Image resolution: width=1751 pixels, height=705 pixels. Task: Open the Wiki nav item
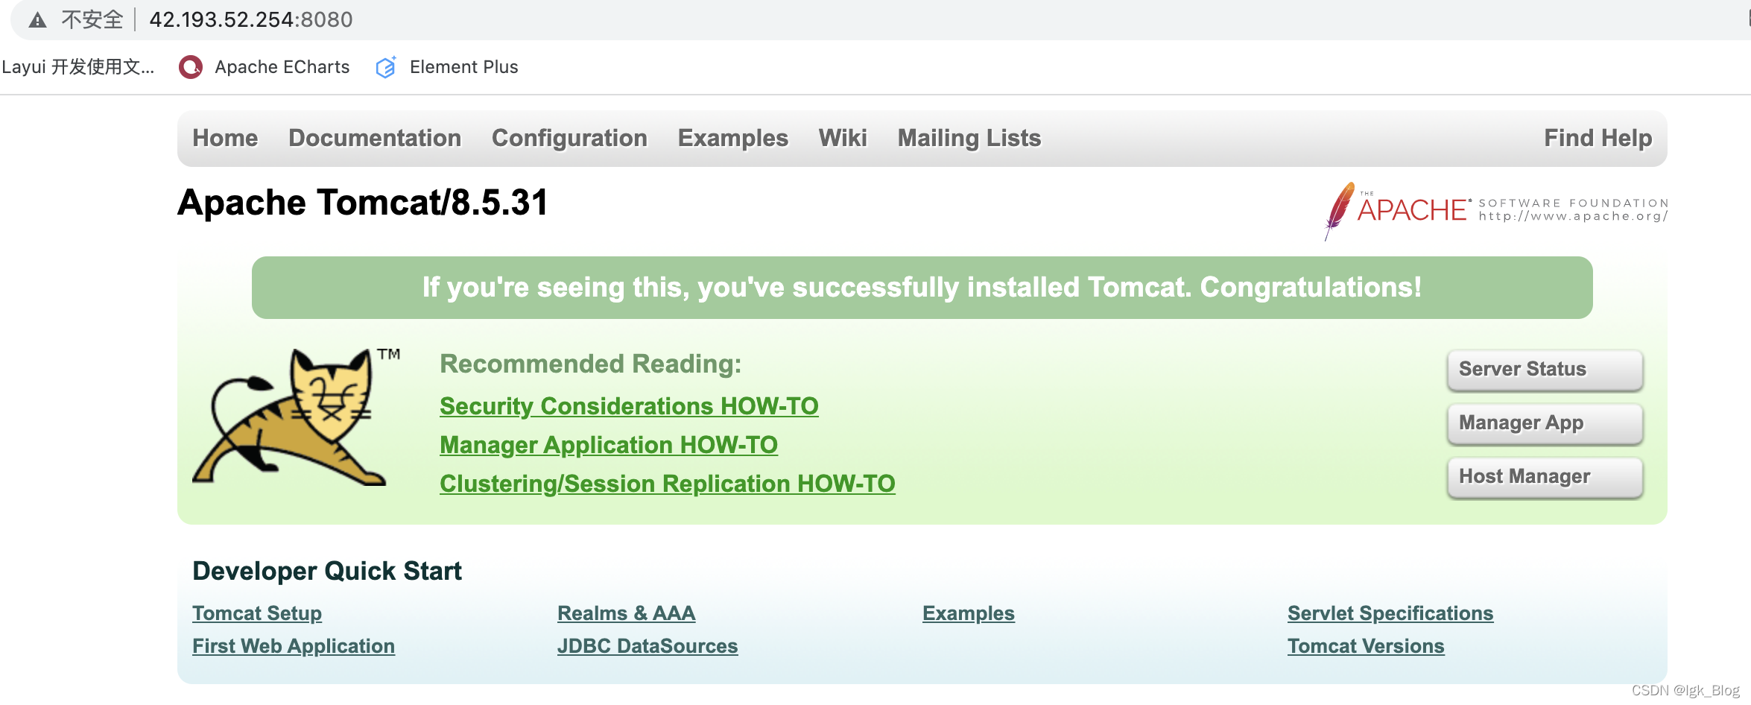pyautogui.click(x=843, y=138)
